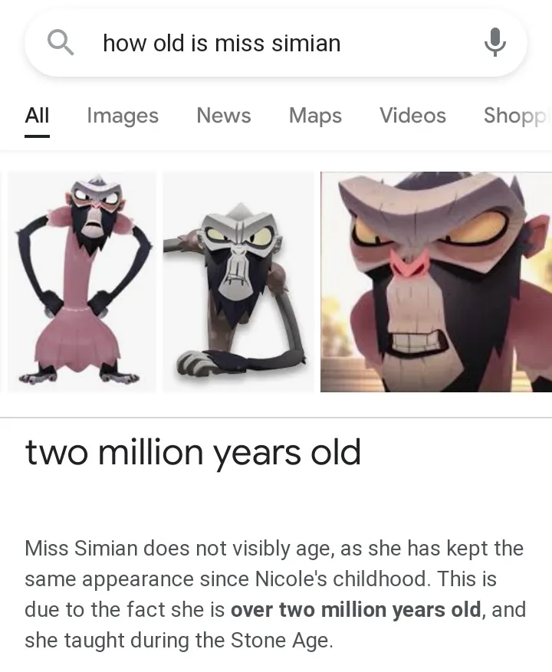Click the 'Stone Age' text in the snippet

tap(281, 640)
